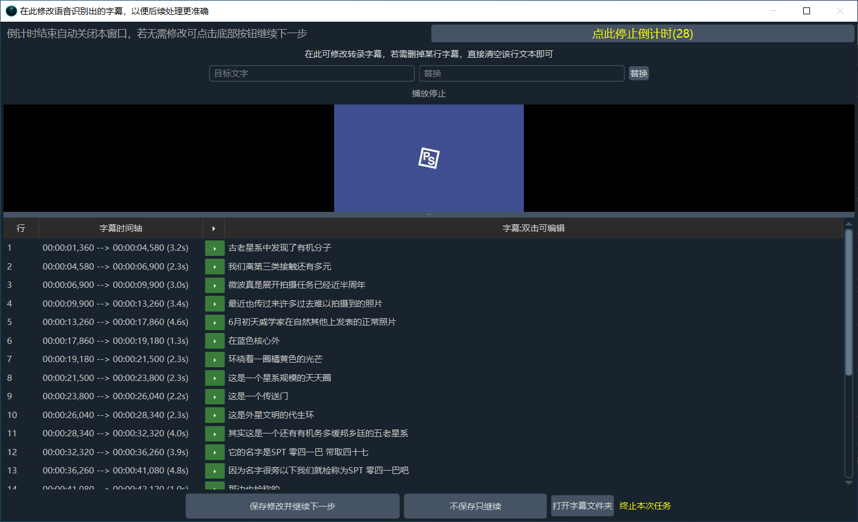Maximize the subtitle editing window
This screenshot has width=858, height=522.
coord(807,11)
